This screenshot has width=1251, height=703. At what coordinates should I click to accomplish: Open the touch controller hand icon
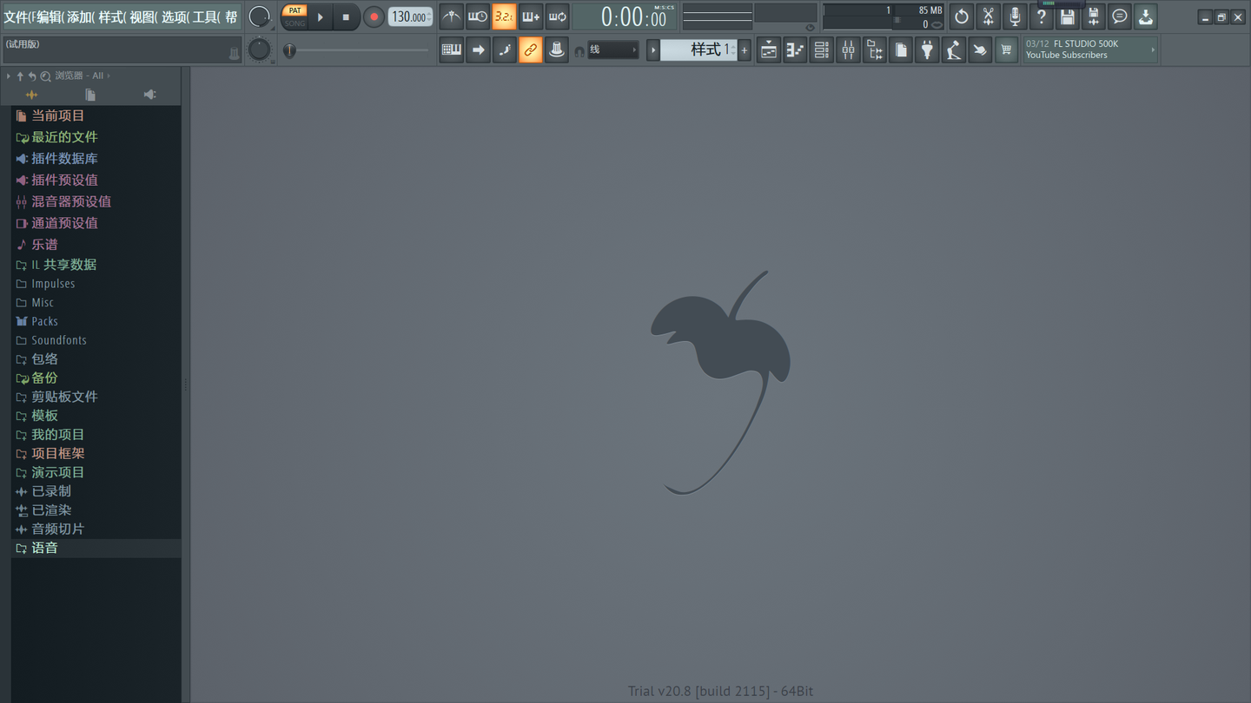(980, 49)
